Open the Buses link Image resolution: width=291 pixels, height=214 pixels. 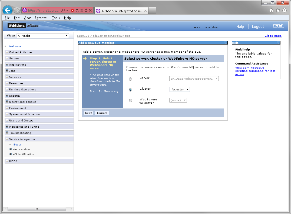point(18,145)
